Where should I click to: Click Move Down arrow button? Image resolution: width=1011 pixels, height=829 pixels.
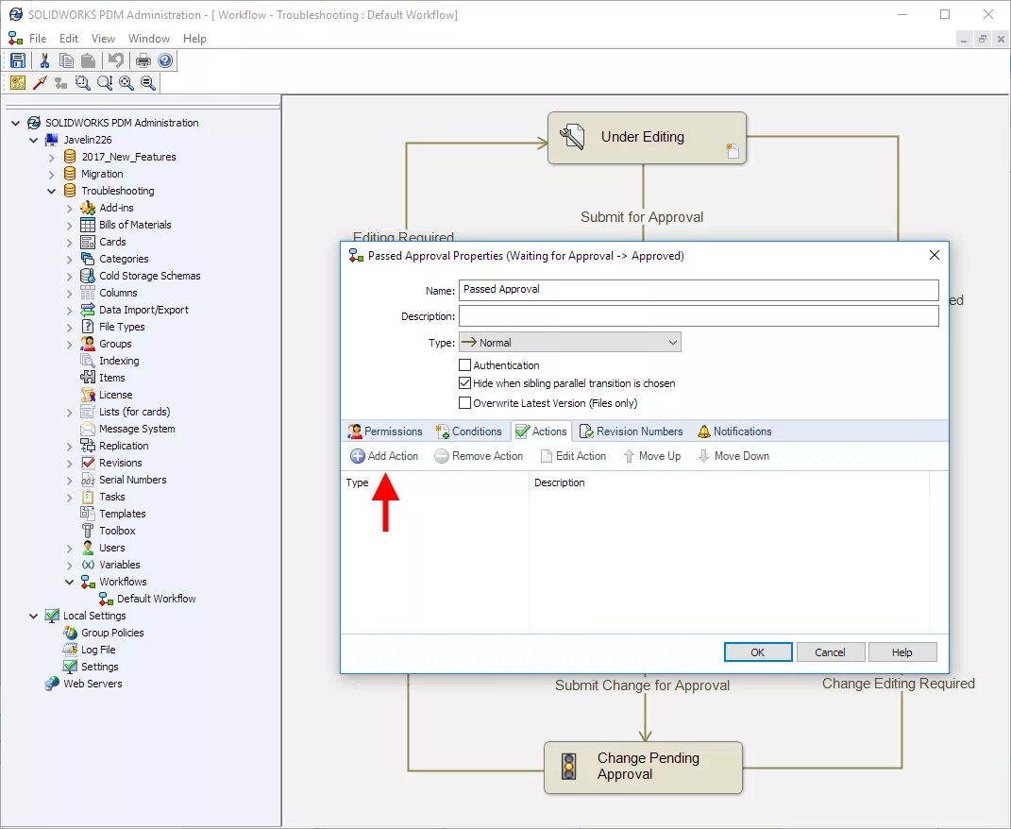733,456
